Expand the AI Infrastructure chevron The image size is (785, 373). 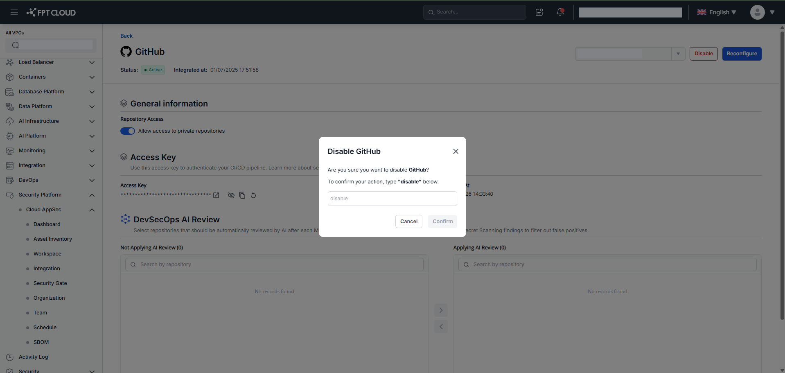click(92, 122)
